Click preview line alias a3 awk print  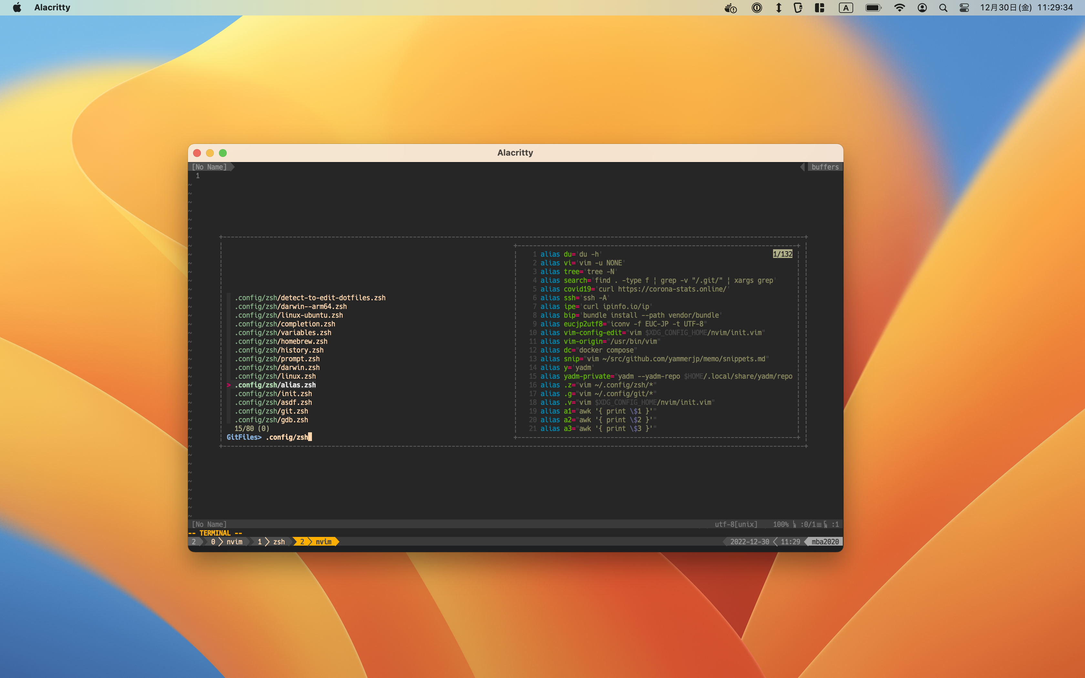pos(598,429)
